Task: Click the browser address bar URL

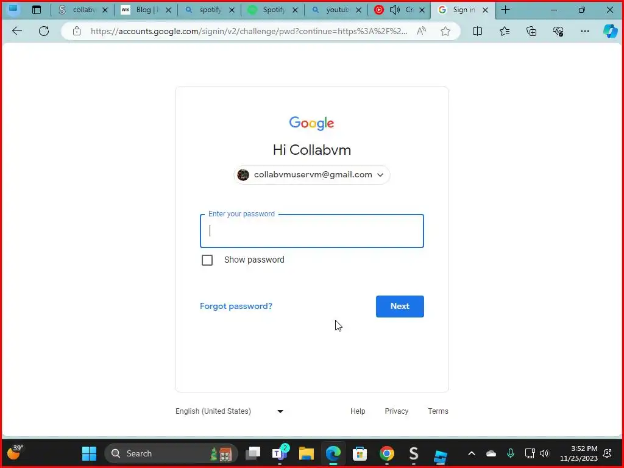Action: (x=249, y=31)
